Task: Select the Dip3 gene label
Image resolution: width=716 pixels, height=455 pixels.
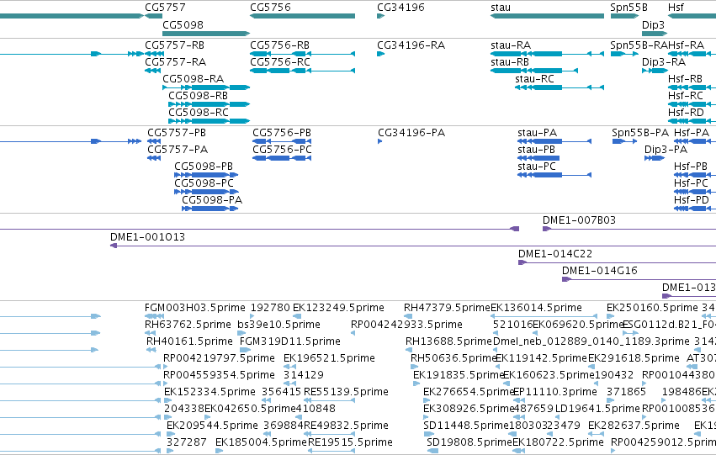Action: point(653,24)
